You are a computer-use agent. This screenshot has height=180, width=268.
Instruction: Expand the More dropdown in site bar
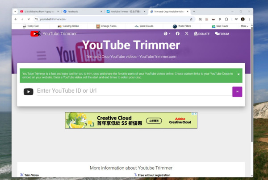click(x=244, y=26)
